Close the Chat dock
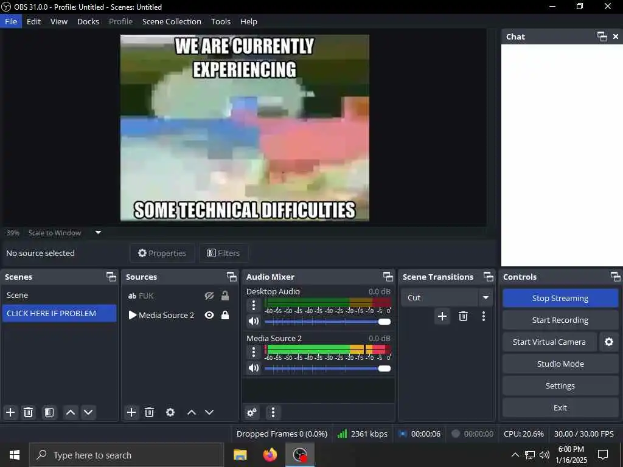Viewport: 623px width, 467px height. coord(616,36)
